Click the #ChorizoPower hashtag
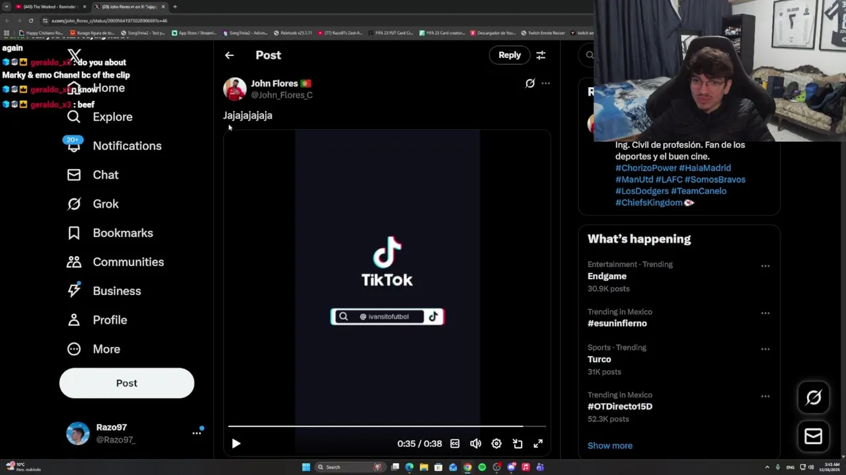This screenshot has height=475, width=846. 646,168
